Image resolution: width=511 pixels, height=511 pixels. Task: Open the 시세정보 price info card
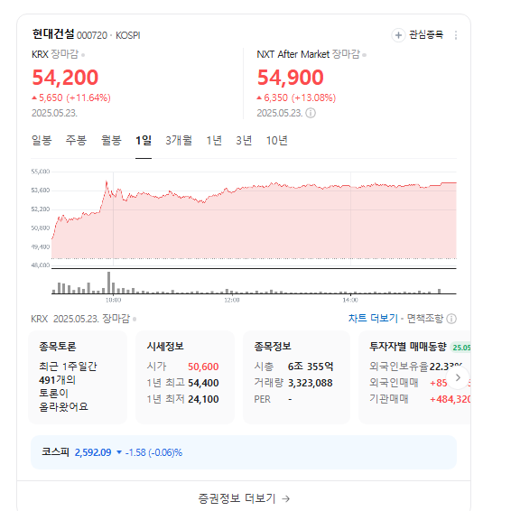[185, 377]
